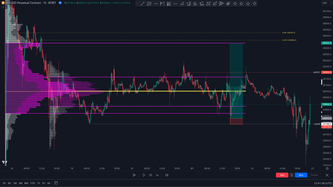Click the TradingView logo at chart bottom-left

(4, 162)
